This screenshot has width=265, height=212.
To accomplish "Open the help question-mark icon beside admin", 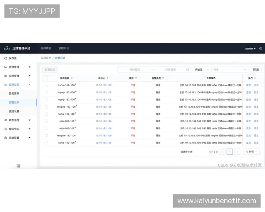I will [x=261, y=49].
